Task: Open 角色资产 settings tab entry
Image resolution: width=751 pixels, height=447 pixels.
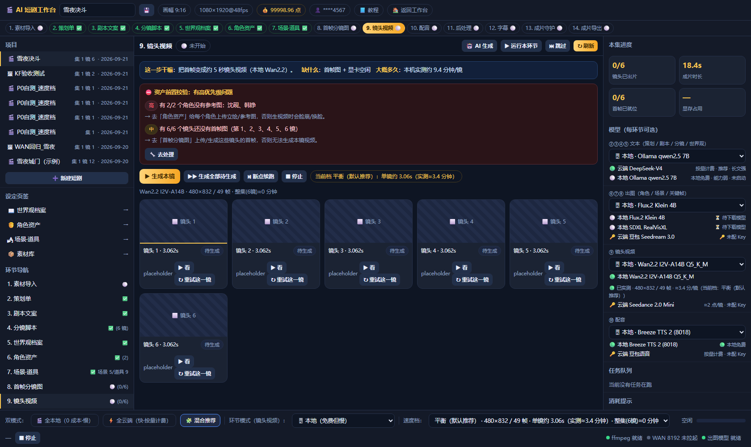Action: [67, 225]
